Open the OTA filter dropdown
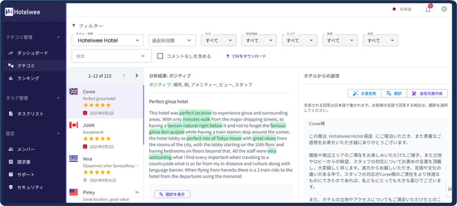The width and height of the screenshot is (457, 206). pos(219,40)
